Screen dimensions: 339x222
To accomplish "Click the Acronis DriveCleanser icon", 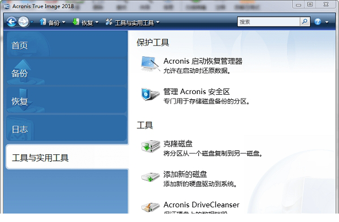I will coord(150,207).
